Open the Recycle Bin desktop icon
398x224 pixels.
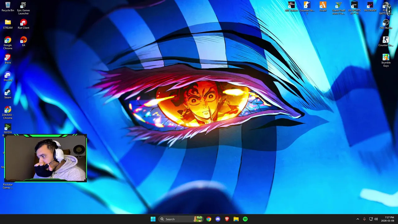click(8, 7)
